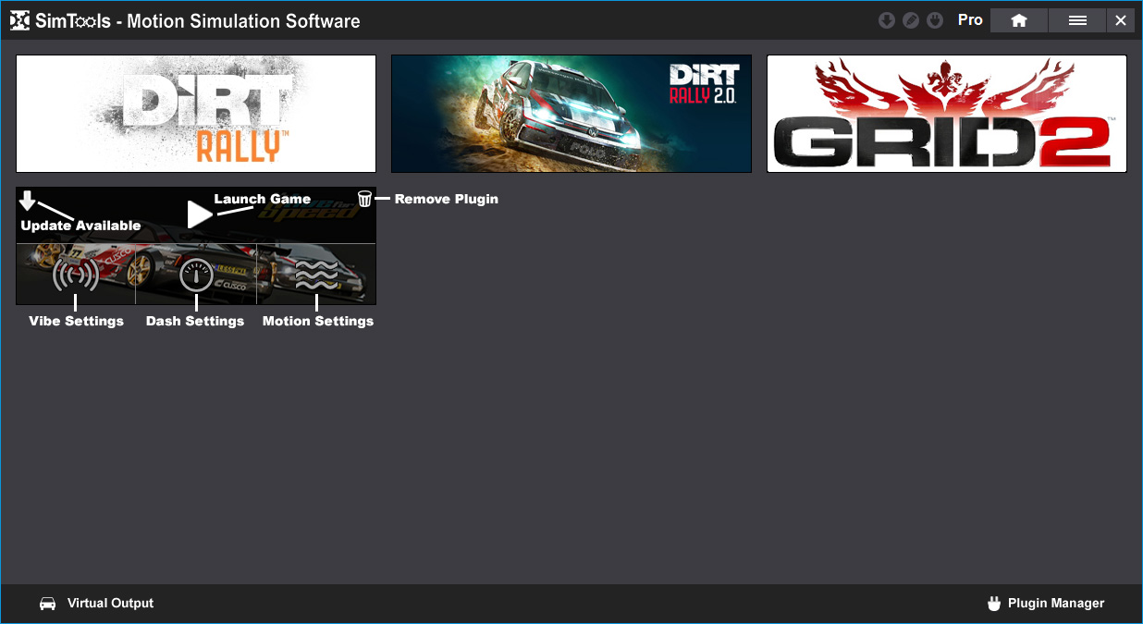Select the GRID 2 game banner

tap(947, 114)
